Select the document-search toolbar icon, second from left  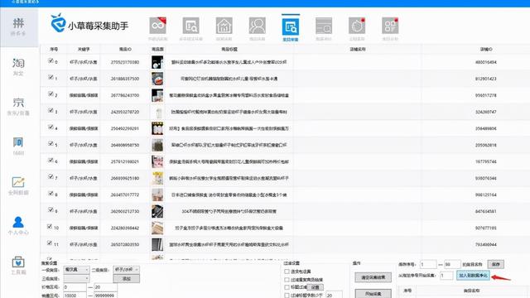(191, 26)
